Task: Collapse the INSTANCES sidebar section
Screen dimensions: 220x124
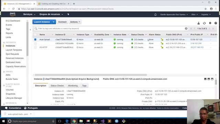Action: [4, 42]
